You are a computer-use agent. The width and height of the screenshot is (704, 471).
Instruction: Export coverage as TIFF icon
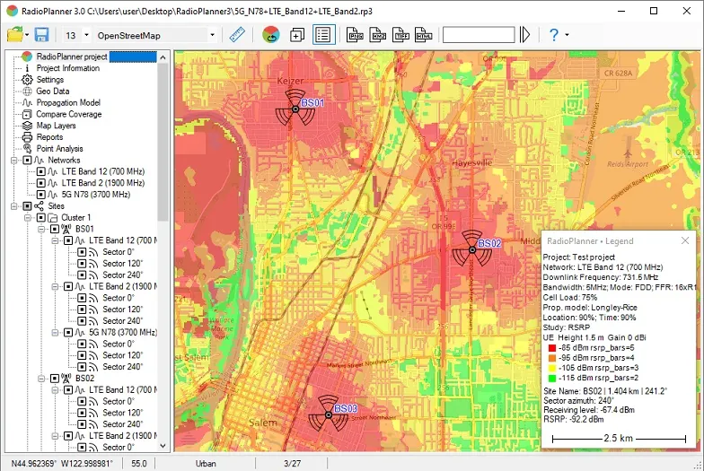pyautogui.click(x=400, y=34)
